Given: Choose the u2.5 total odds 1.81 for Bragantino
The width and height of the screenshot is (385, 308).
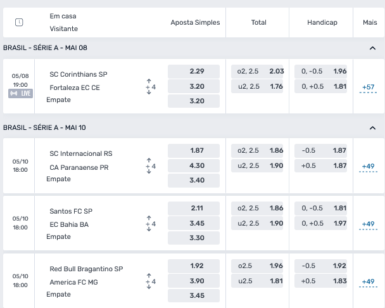Looking at the screenshot, I should pyautogui.click(x=257, y=281).
